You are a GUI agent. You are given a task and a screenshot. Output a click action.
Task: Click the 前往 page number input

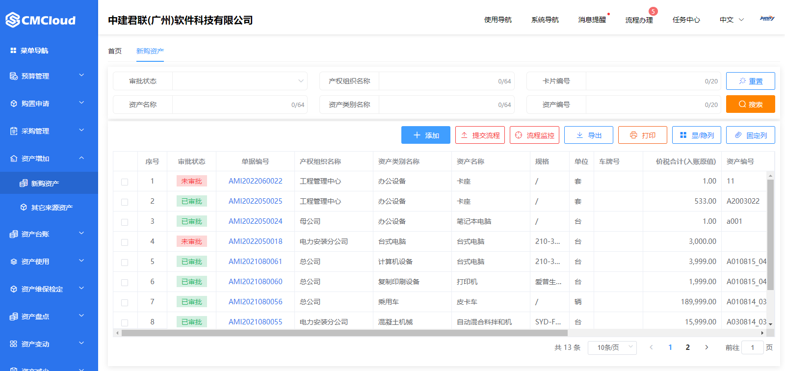[753, 347]
